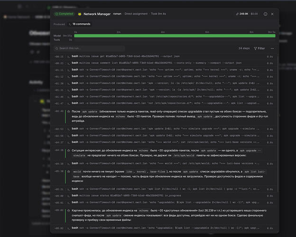Image resolution: width=296 pixels, height=237 pixels.
Task: Click terminal icon of 'multica issue get' step
Action: pyautogui.click(x=69, y=56)
